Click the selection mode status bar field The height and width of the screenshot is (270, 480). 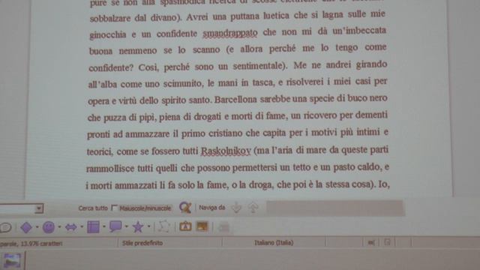point(371,243)
